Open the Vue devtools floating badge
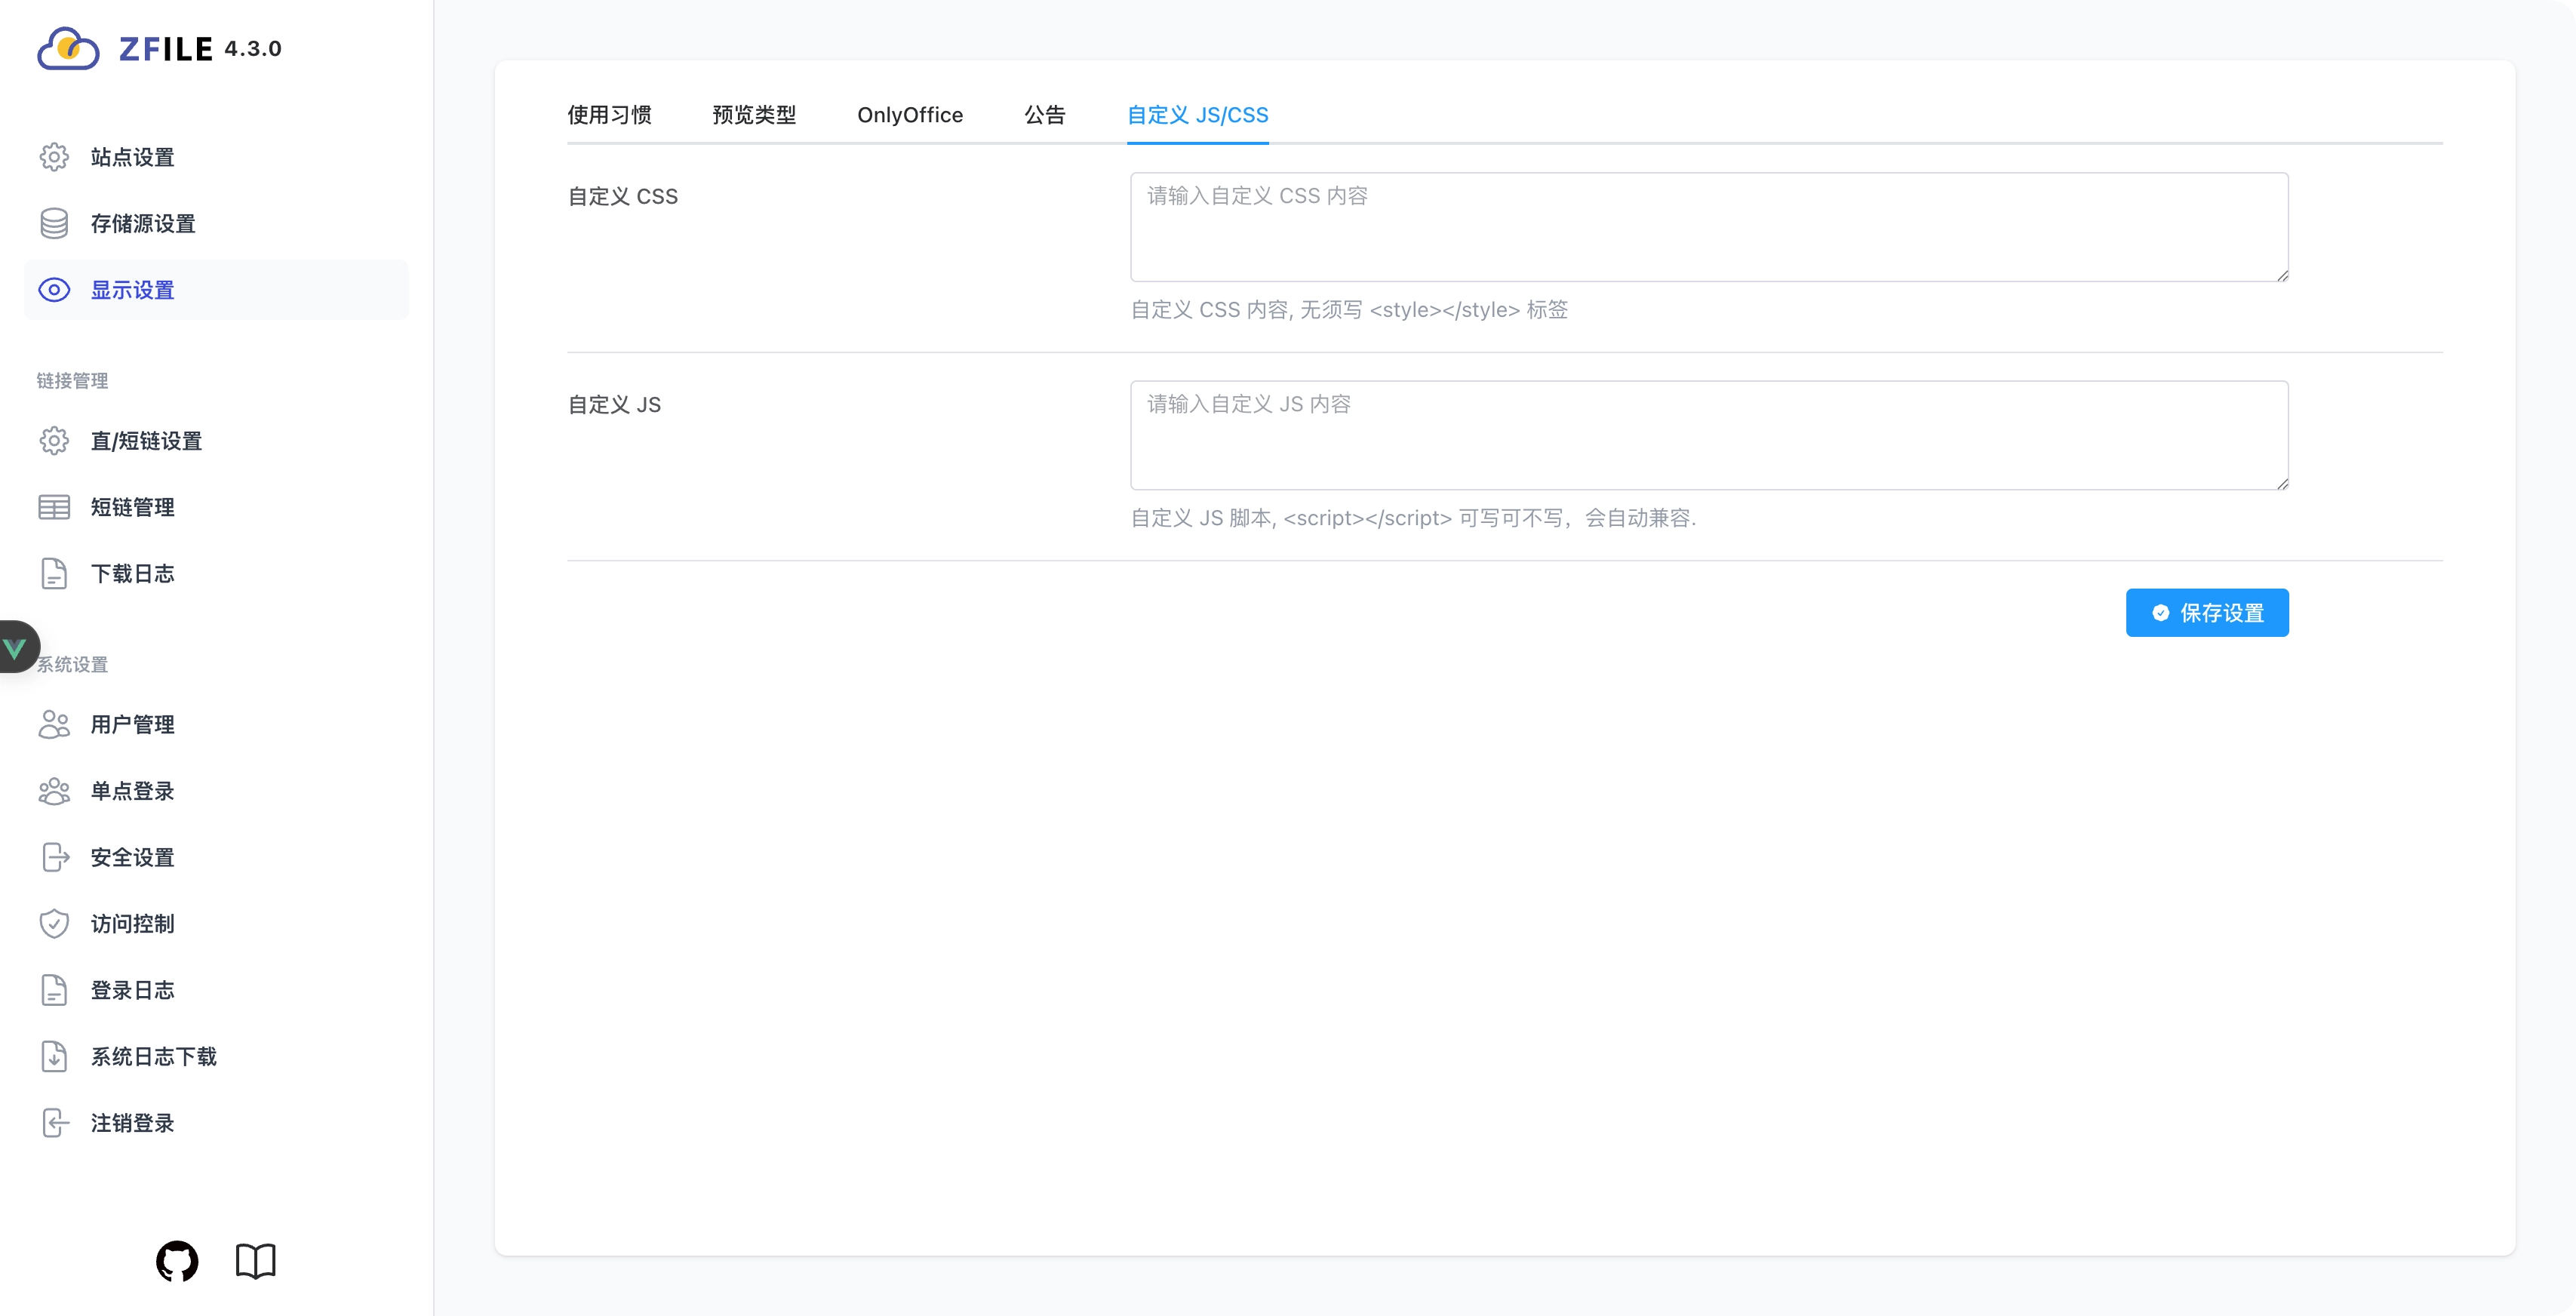This screenshot has height=1316, width=2576. (17, 647)
